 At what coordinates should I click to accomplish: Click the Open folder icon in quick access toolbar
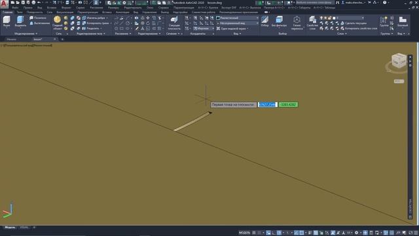[18, 3]
